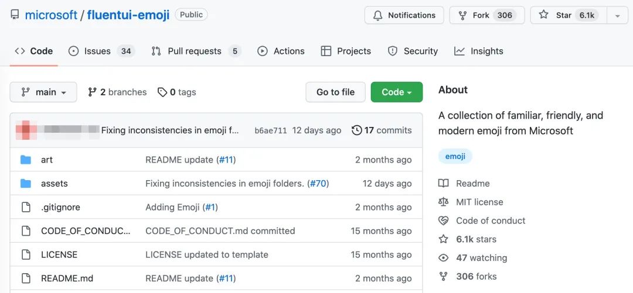
Task: Click the Go to file button
Action: [x=335, y=92]
